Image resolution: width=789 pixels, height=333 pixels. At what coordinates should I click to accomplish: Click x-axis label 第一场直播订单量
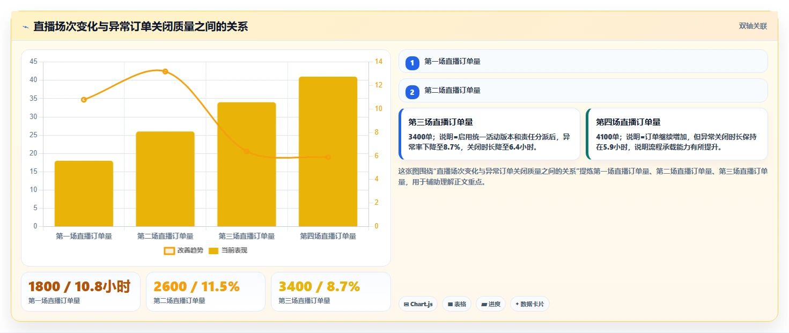click(x=84, y=236)
